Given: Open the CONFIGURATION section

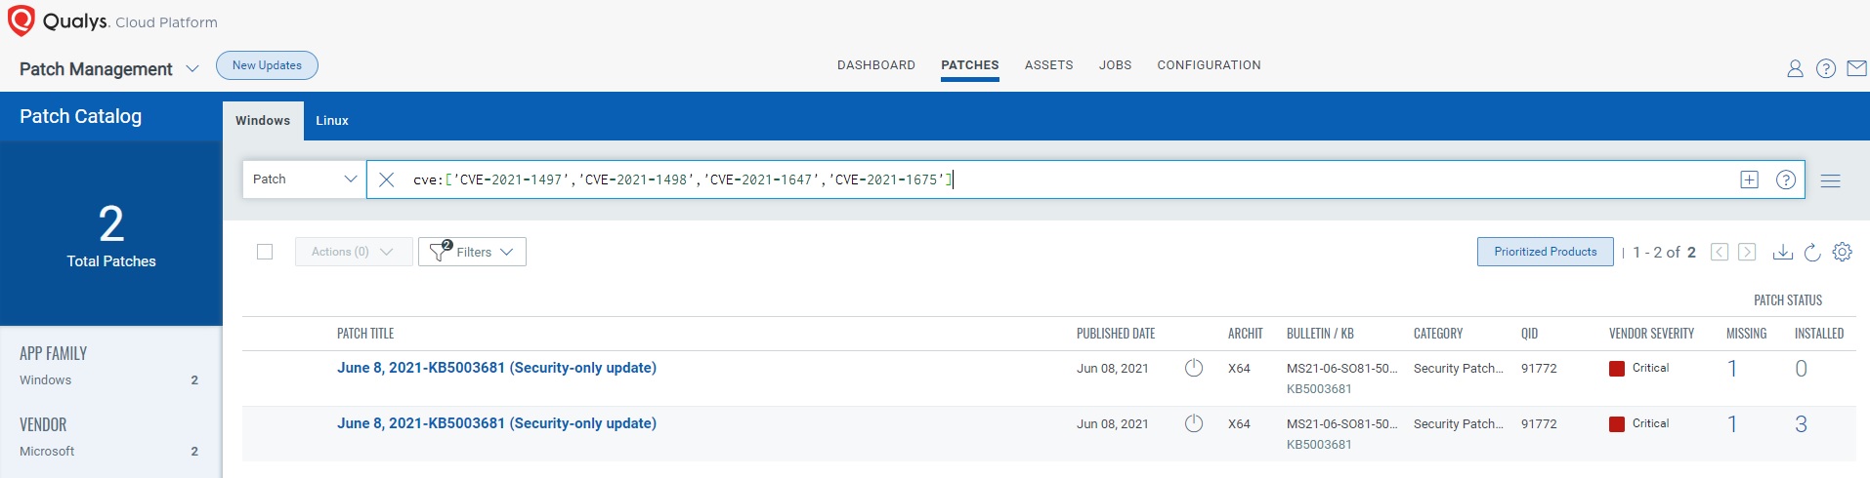Looking at the screenshot, I should click(x=1209, y=65).
